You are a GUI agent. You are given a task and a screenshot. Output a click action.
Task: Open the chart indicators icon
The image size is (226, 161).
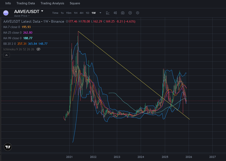(x=108, y=13)
